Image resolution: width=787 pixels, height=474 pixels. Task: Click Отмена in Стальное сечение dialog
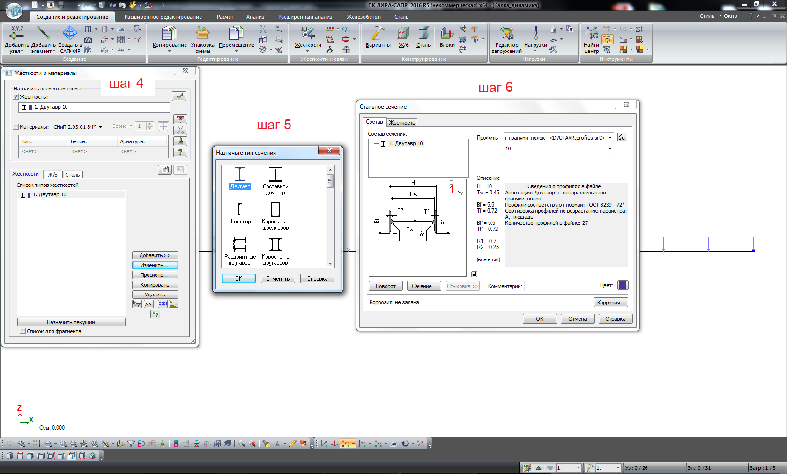coord(578,319)
